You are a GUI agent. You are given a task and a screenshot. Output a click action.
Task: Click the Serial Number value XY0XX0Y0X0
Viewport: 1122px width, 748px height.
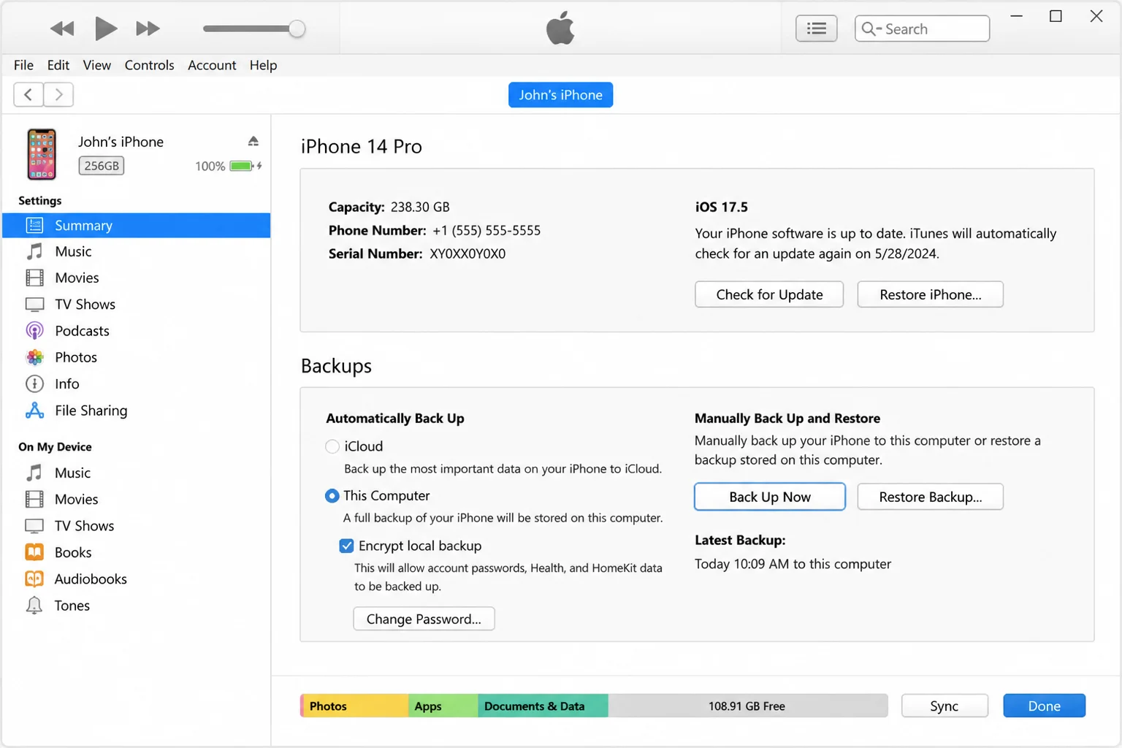point(467,253)
